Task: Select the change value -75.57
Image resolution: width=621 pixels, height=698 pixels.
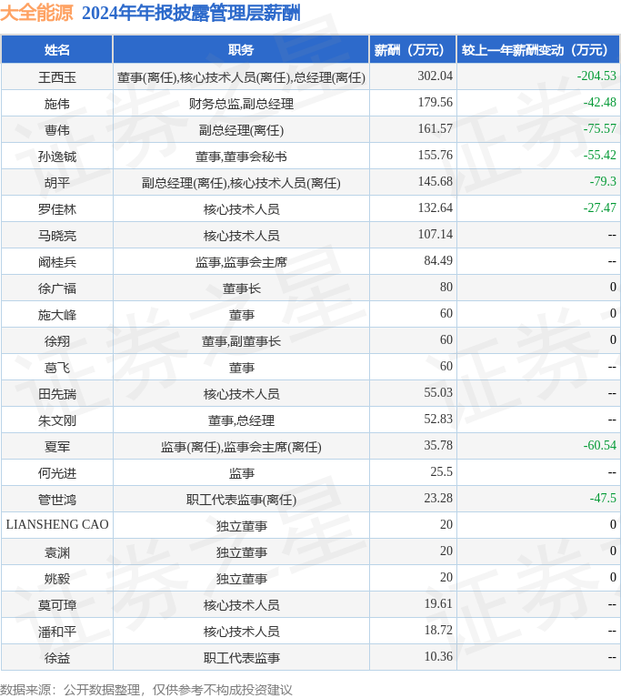Action: tap(600, 128)
